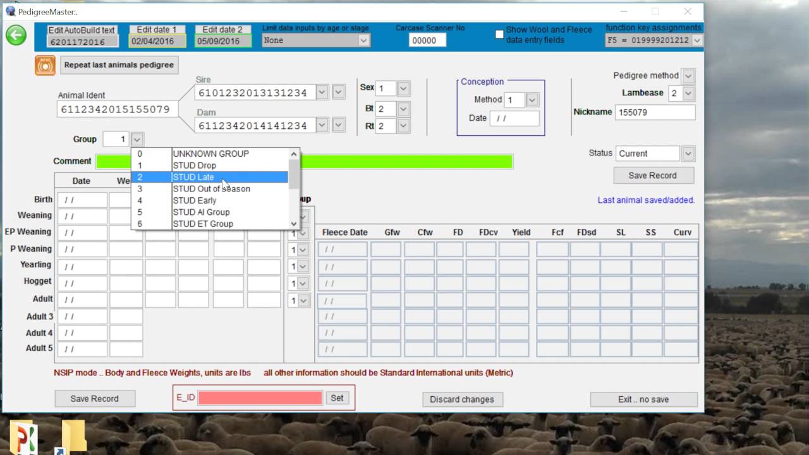The image size is (809, 455).
Task: Open the PK desktop shortcut icon
Action: click(x=23, y=438)
